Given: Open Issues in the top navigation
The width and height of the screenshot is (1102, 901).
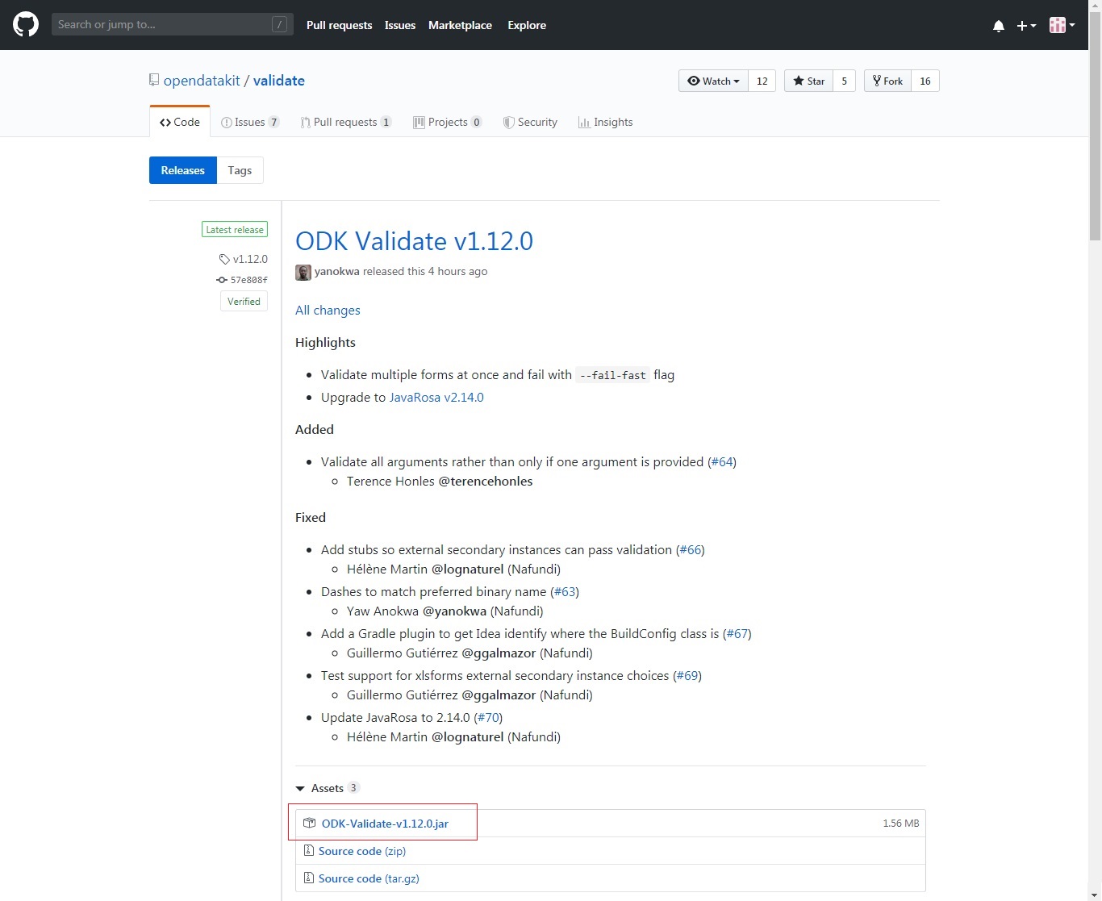Looking at the screenshot, I should (400, 25).
